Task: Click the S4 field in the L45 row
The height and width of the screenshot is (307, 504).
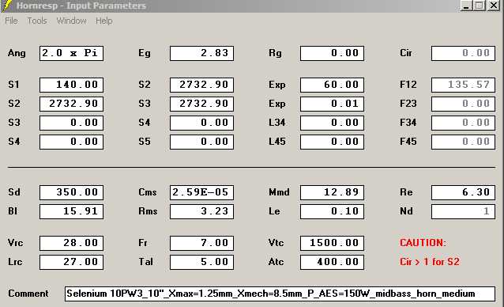Action: pyautogui.click(x=71, y=142)
